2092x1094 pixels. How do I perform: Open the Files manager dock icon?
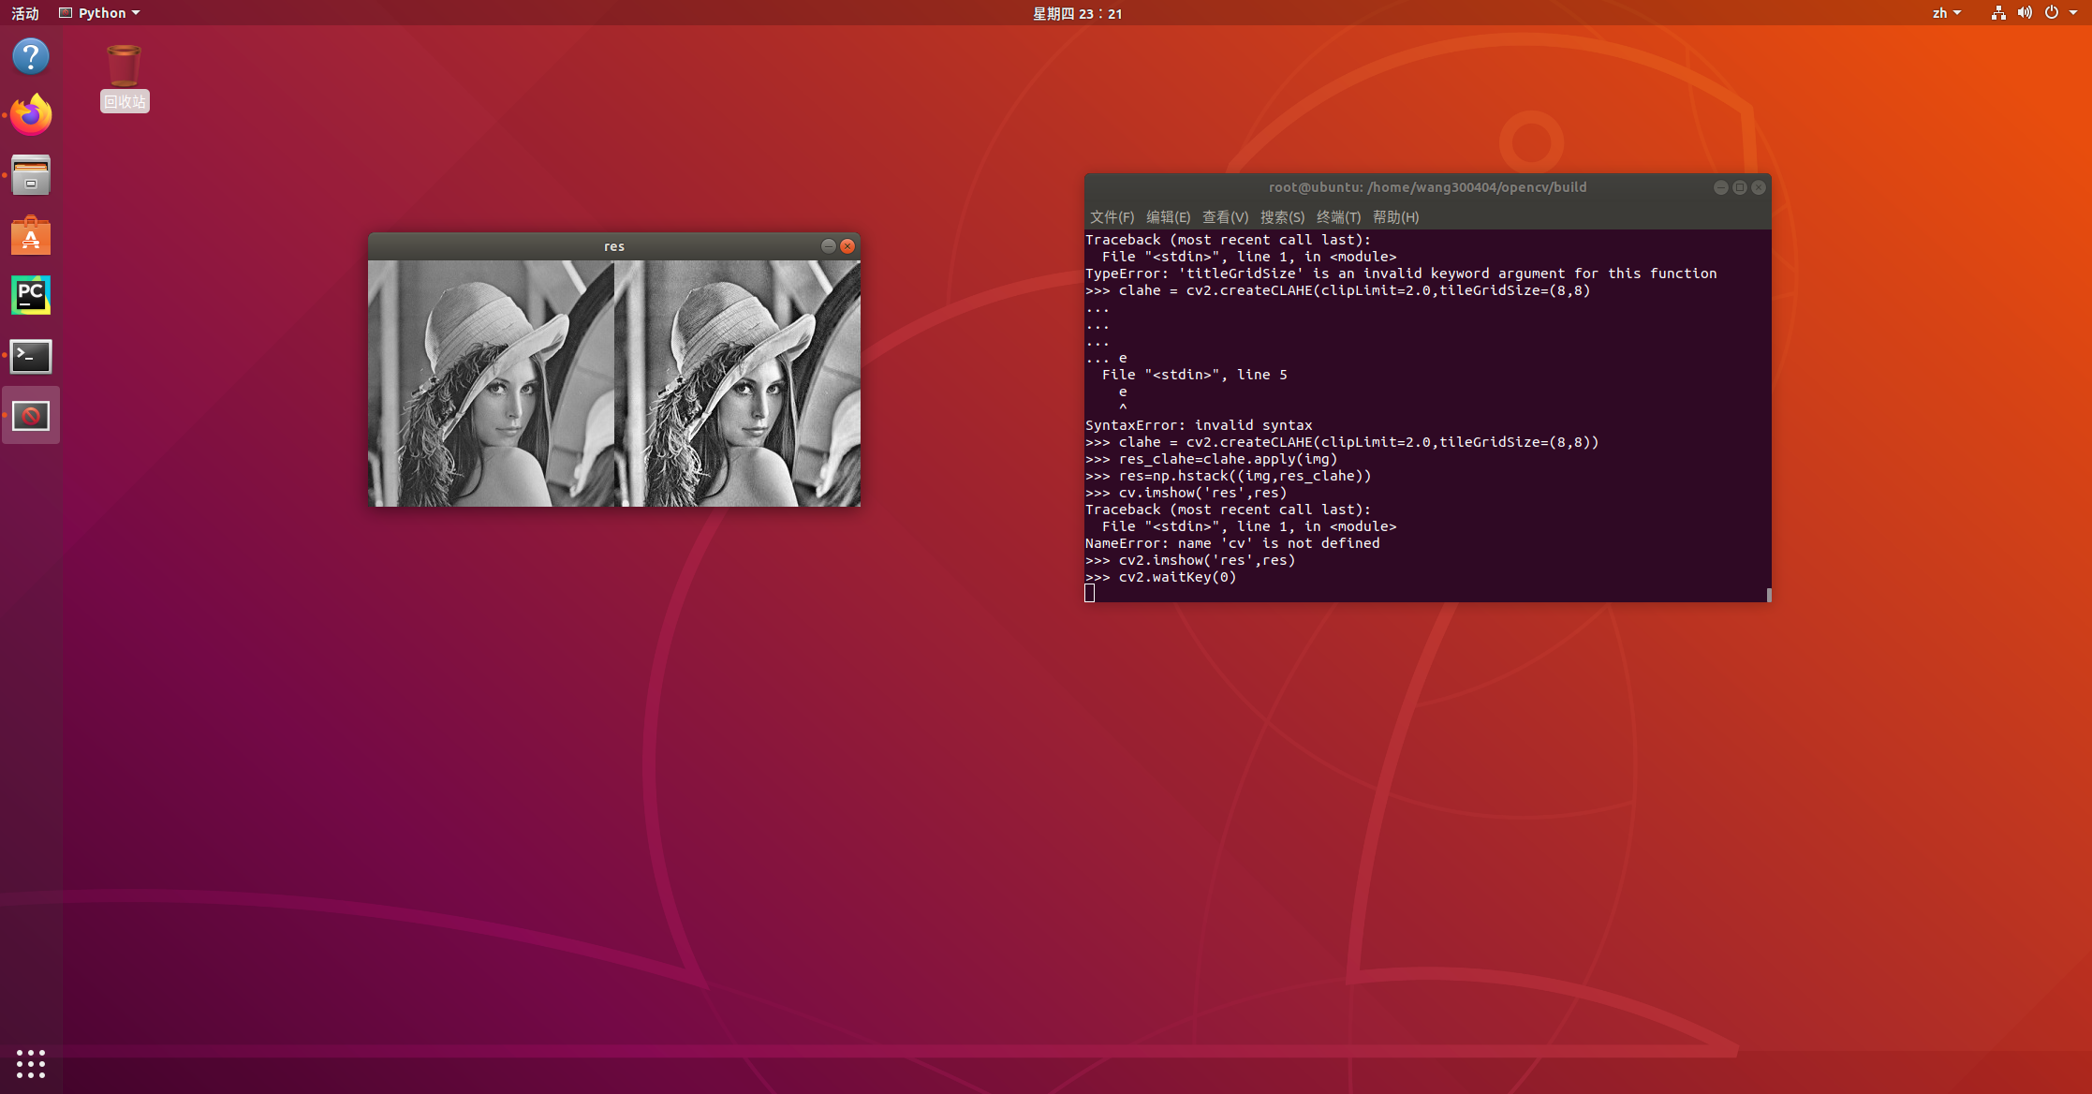(31, 175)
